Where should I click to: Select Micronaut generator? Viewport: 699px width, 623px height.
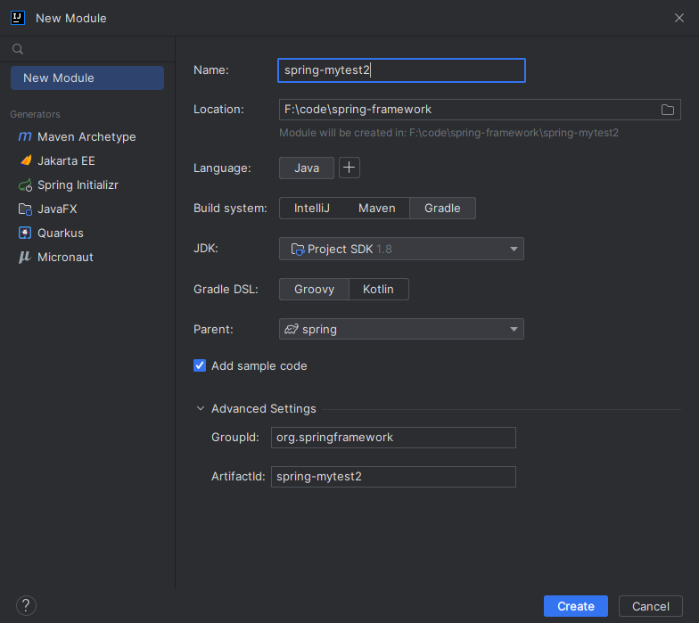tap(65, 257)
